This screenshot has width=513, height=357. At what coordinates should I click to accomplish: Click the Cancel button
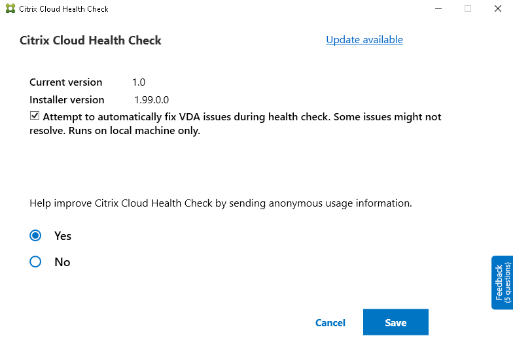(330, 322)
